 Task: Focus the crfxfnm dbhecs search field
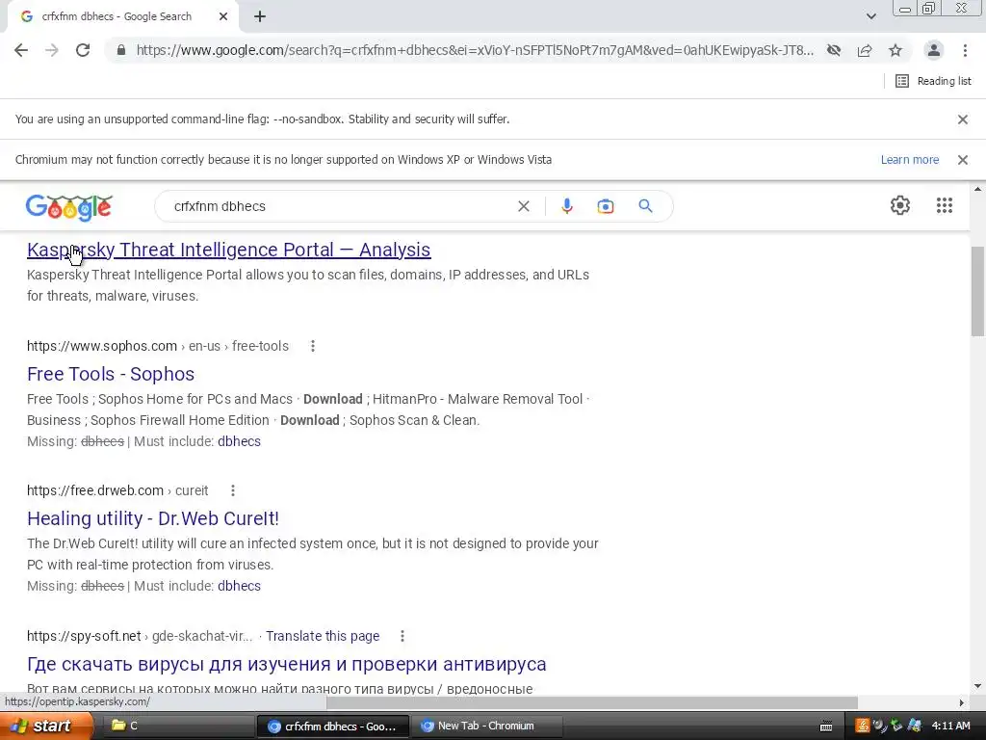340,206
